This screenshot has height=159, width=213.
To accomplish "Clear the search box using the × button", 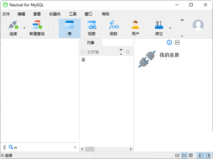I will (75, 147).
